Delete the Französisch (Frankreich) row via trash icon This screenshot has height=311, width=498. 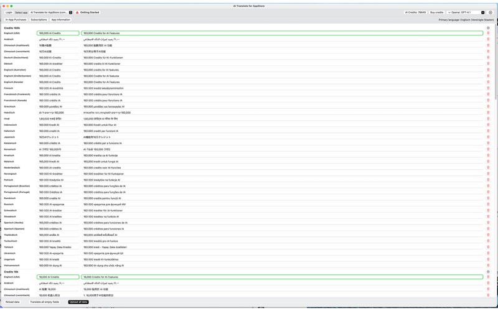pos(488,95)
